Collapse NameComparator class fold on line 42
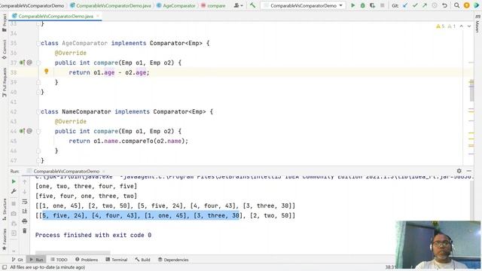 pyautogui.click(x=38, y=112)
